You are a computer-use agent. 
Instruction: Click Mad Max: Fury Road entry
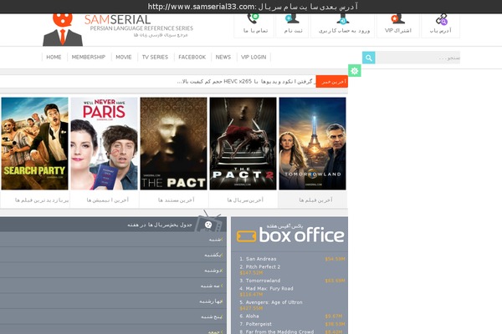[269, 288]
